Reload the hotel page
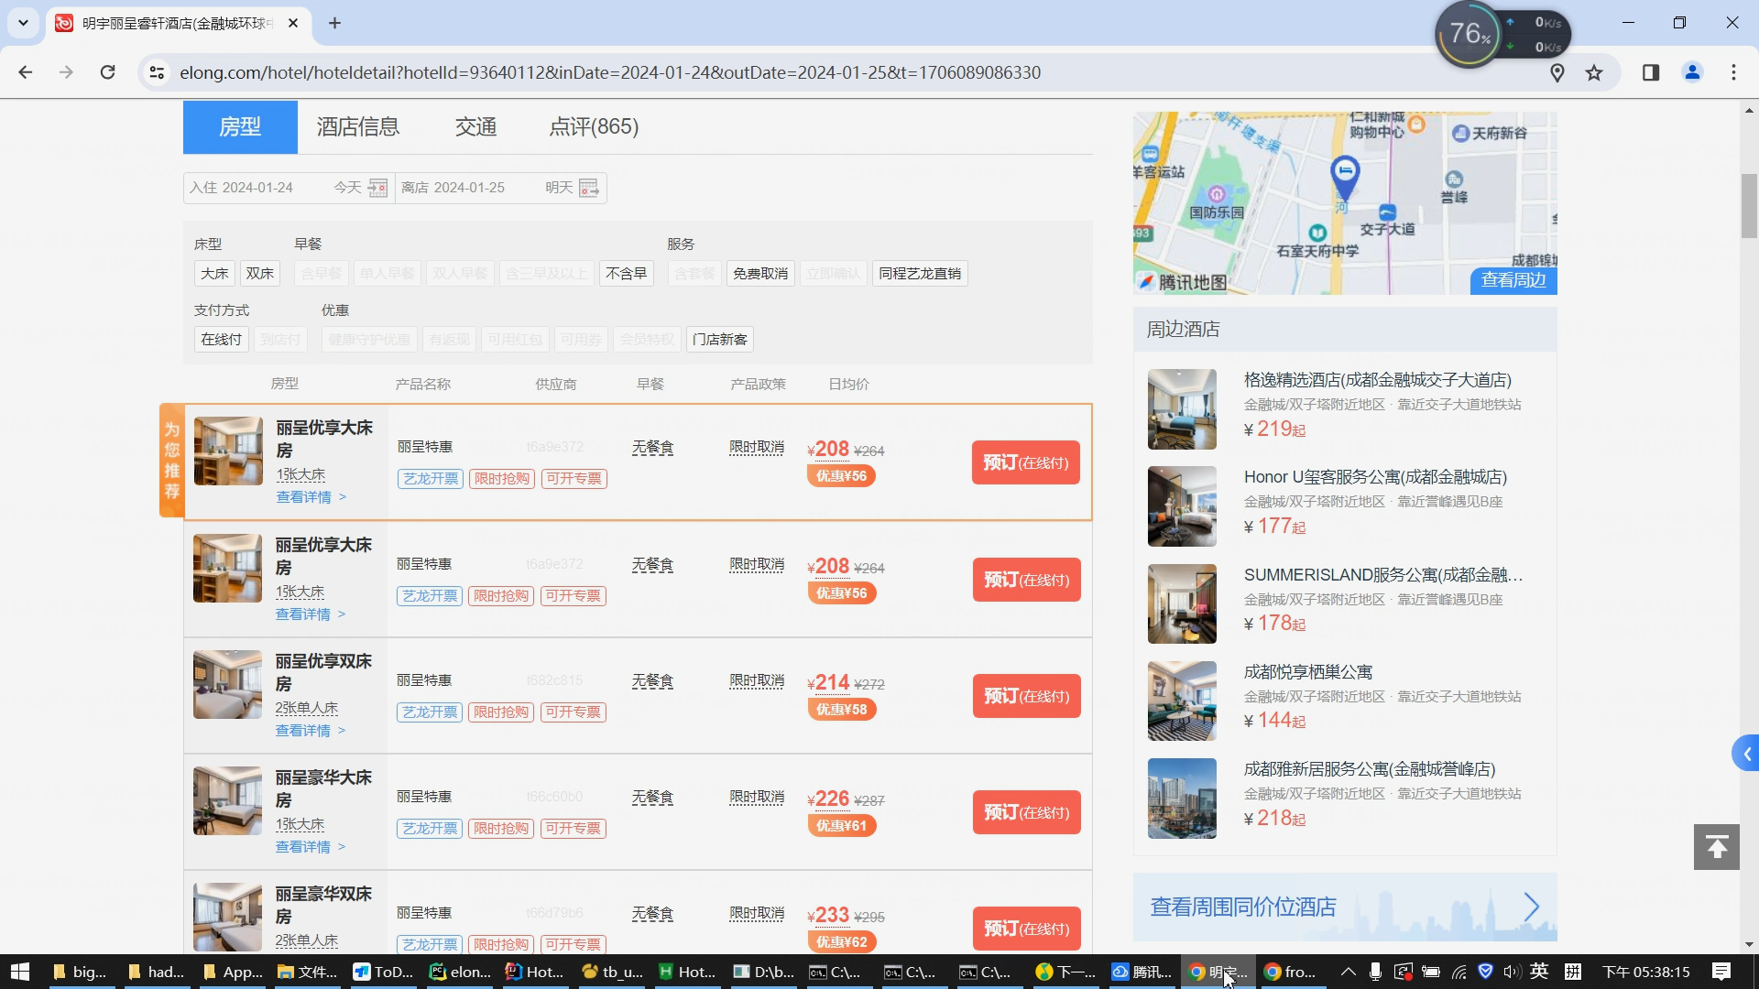Image resolution: width=1759 pixels, height=989 pixels. point(107,72)
